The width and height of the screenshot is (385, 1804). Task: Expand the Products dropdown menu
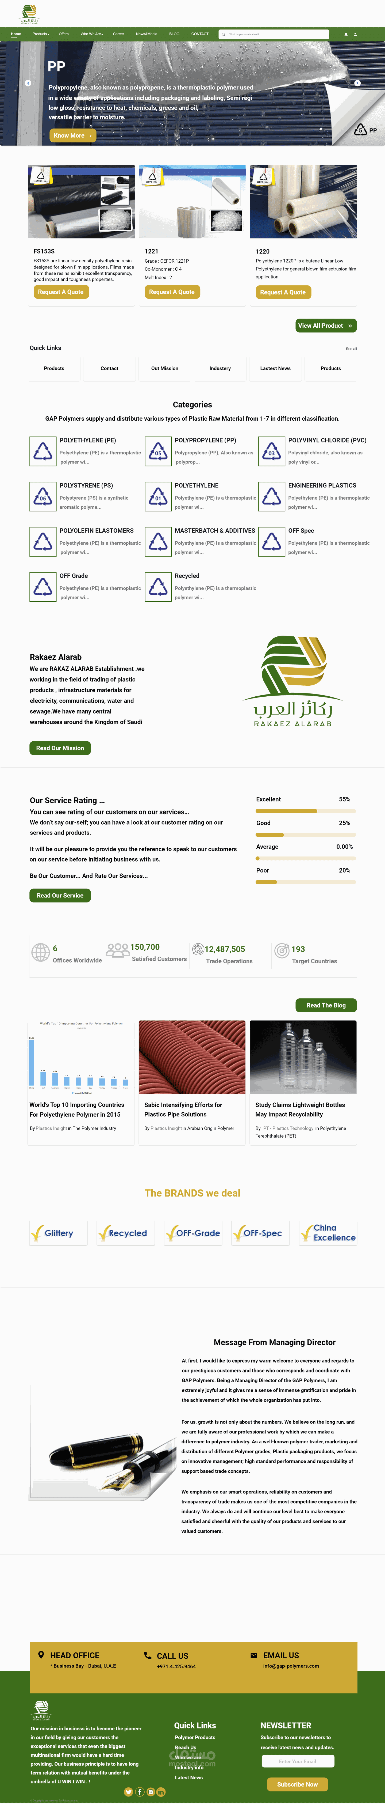coord(41,34)
